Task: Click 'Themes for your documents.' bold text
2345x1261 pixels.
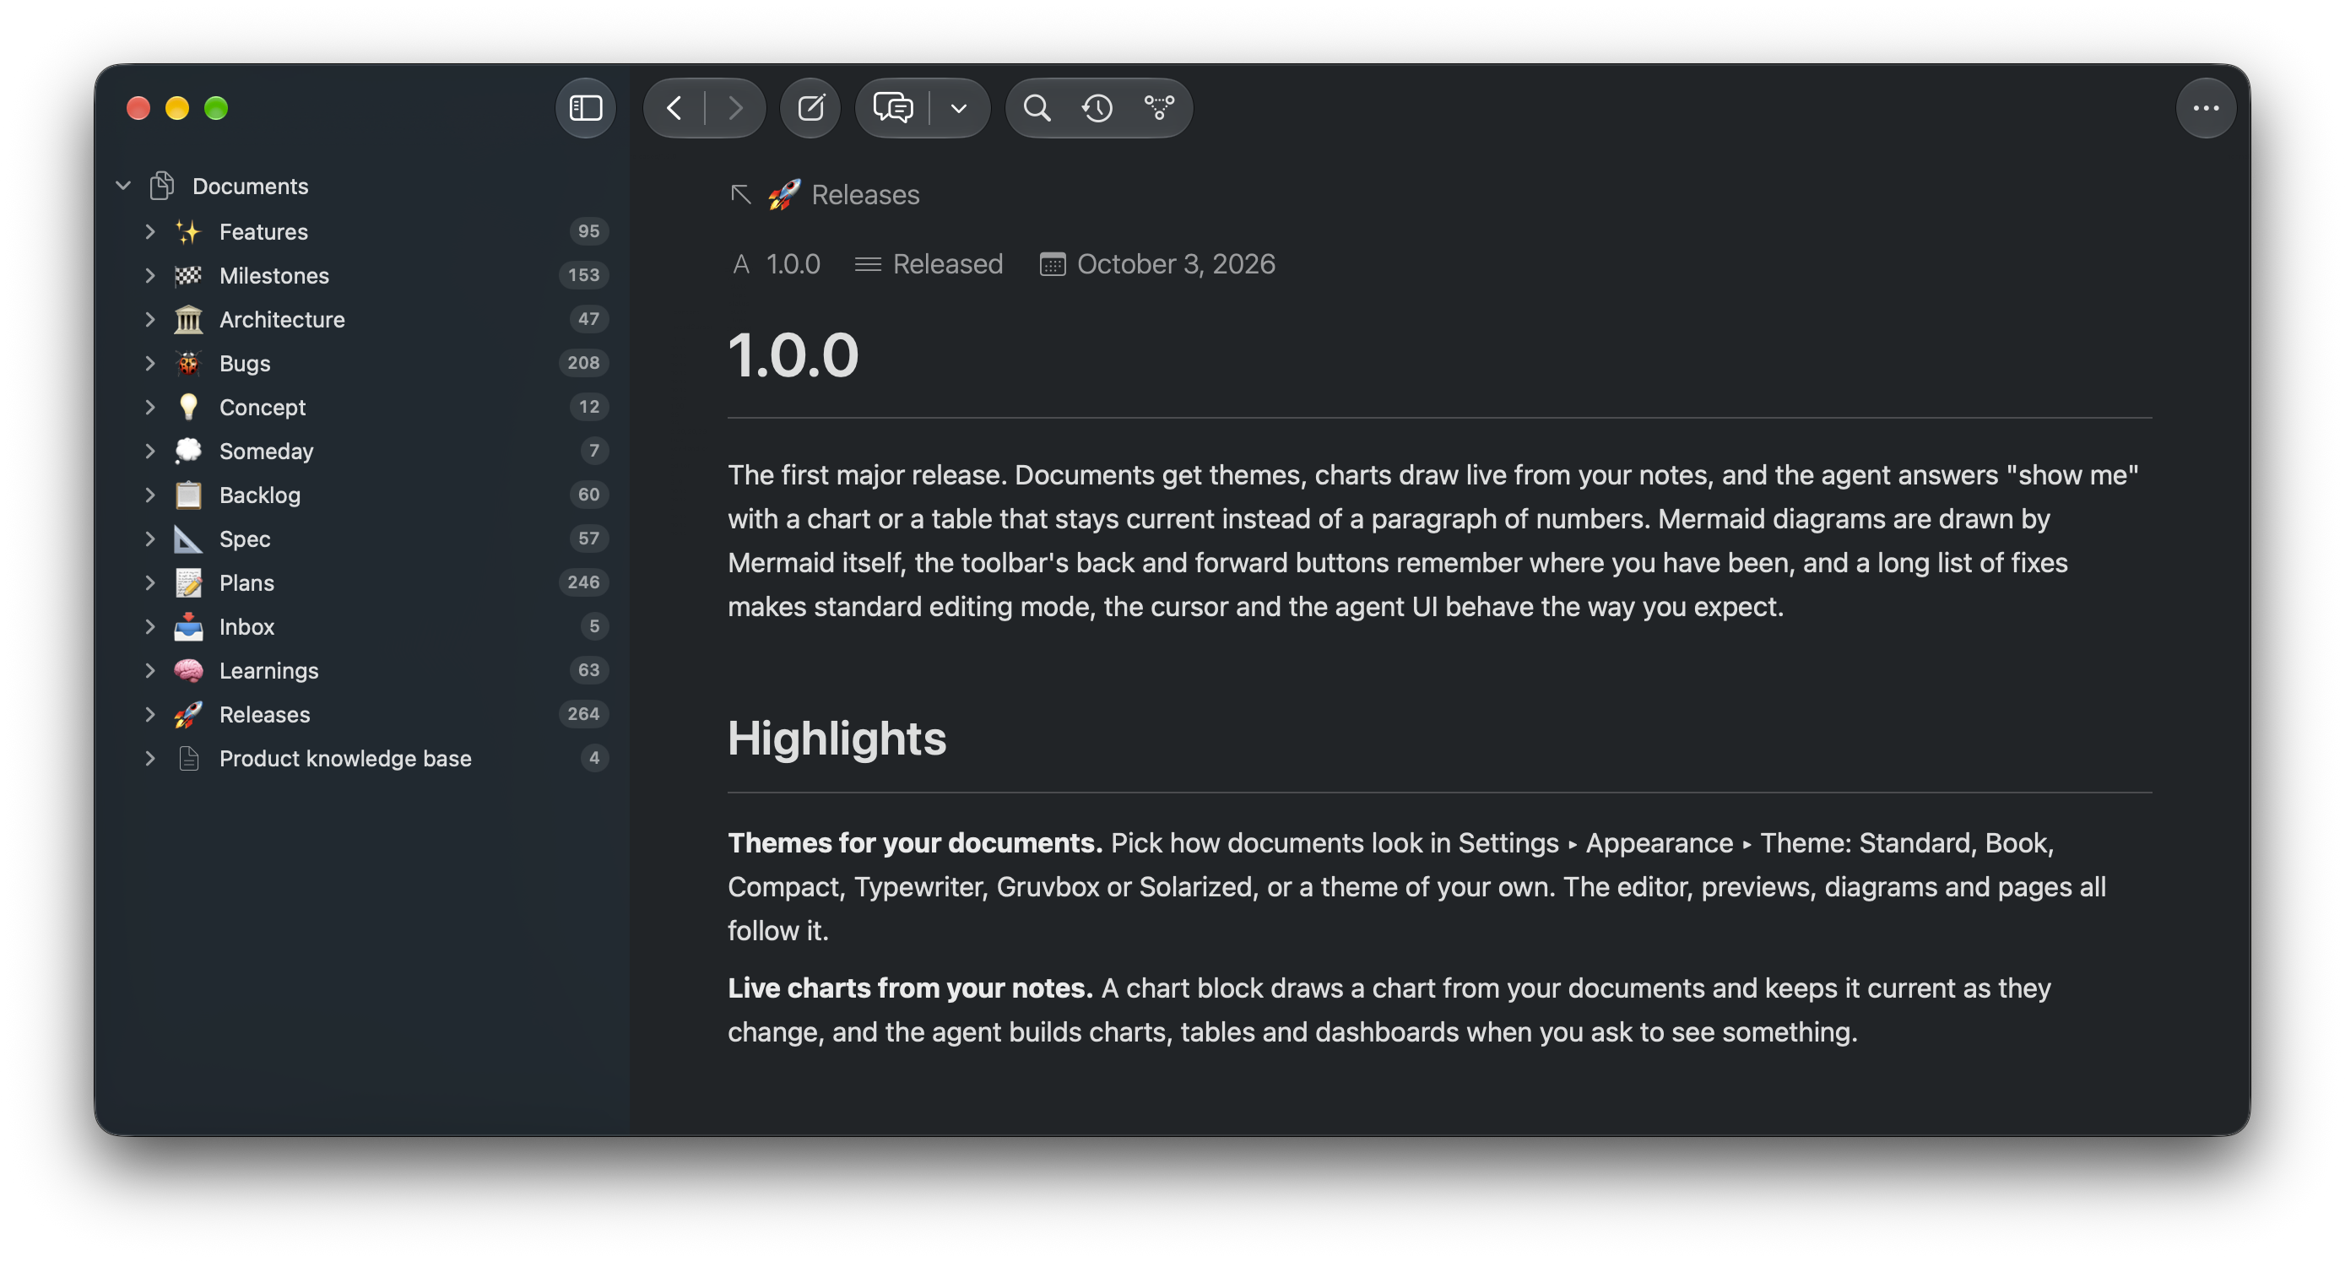Action: tap(915, 842)
